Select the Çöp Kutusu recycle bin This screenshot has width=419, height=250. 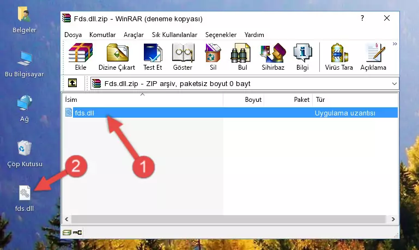pos(25,154)
